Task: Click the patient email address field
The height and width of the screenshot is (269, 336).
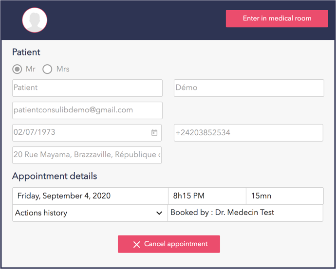Action: click(x=87, y=110)
